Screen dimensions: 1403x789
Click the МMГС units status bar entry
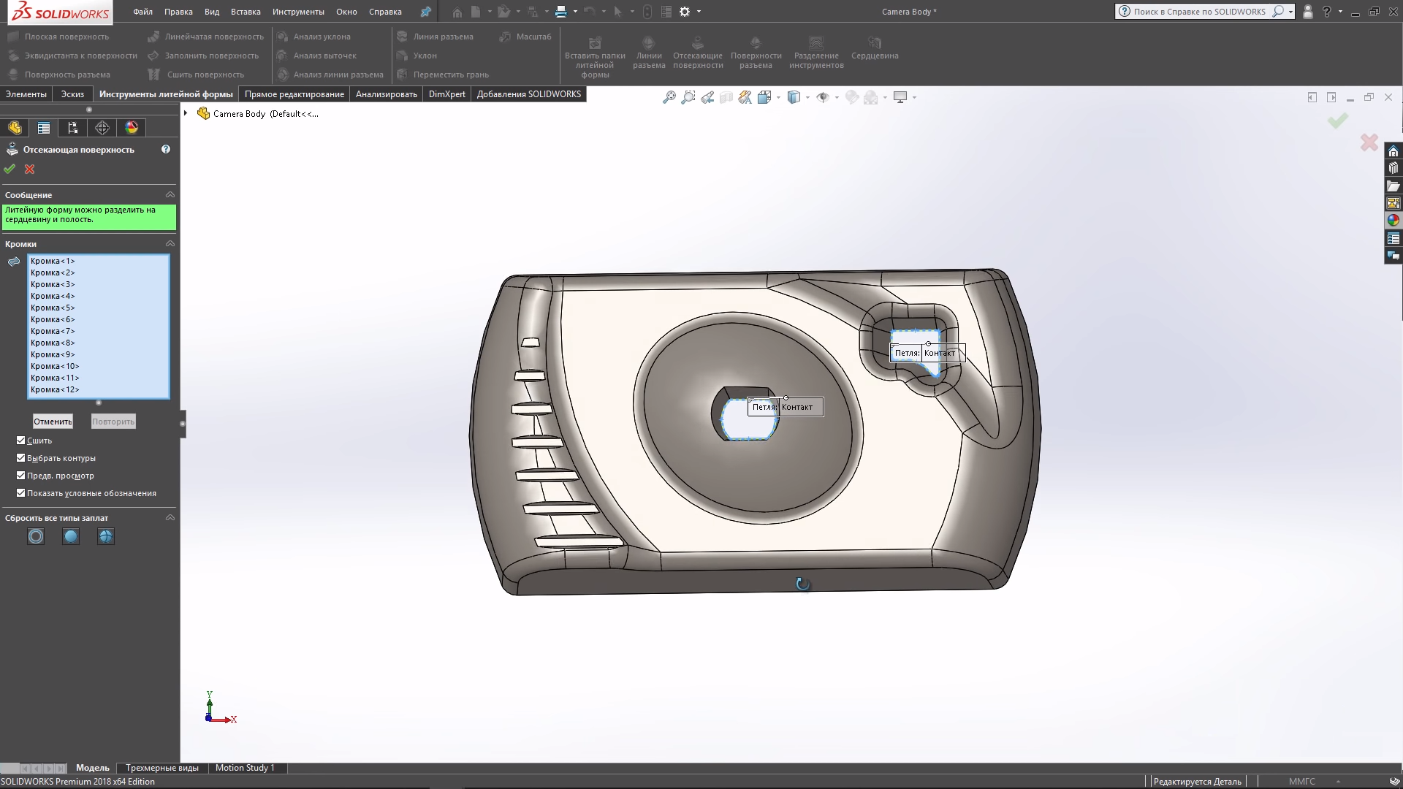(1301, 782)
